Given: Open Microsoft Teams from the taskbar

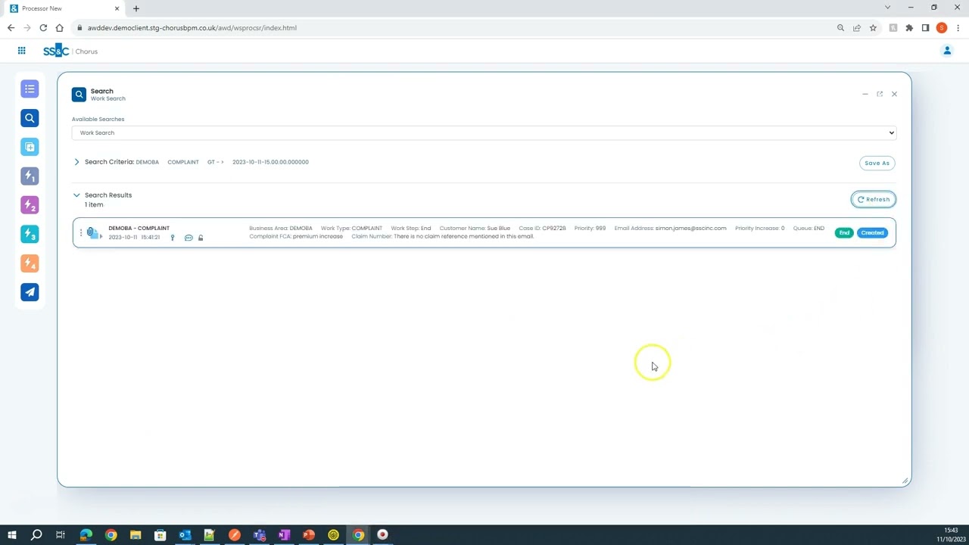Looking at the screenshot, I should tap(259, 535).
